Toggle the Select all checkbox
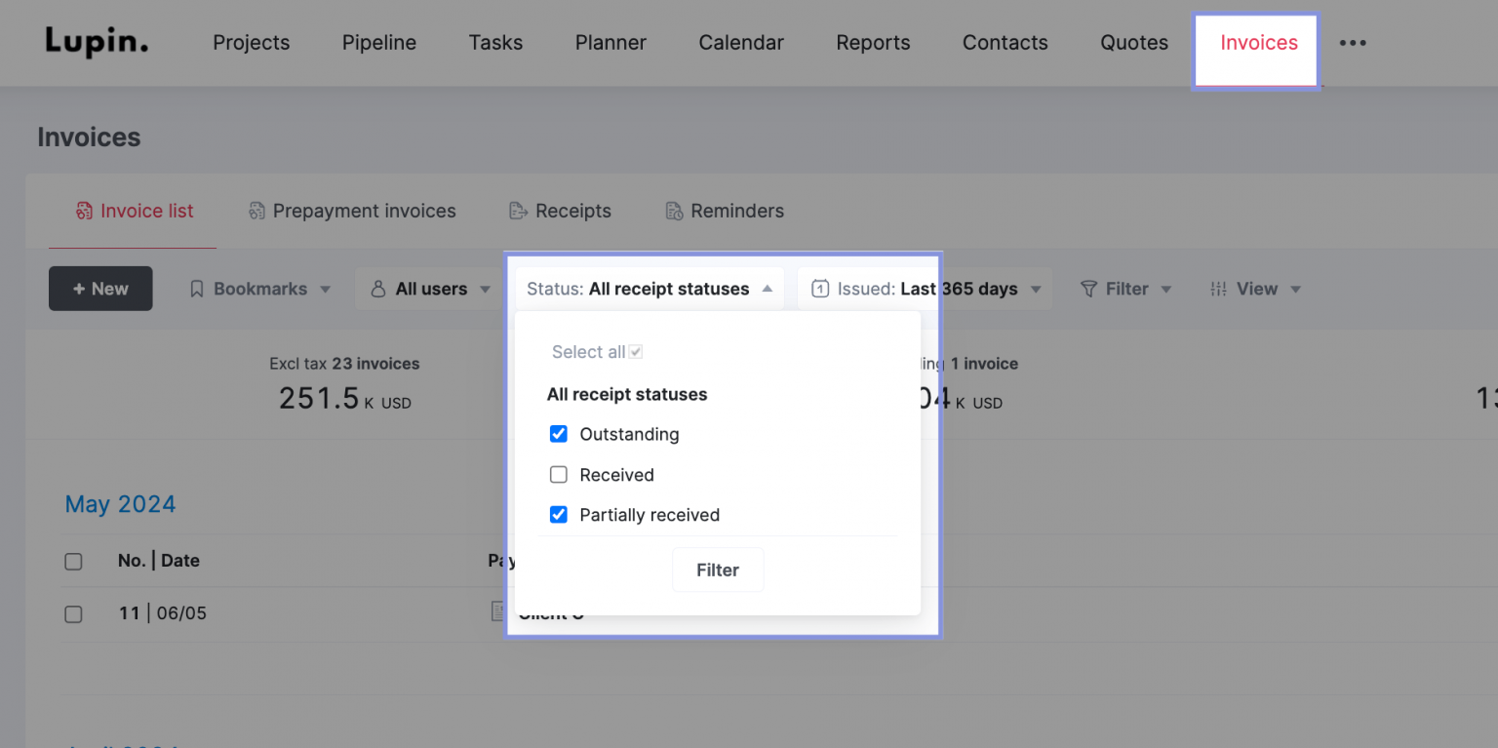This screenshot has width=1498, height=748. [x=635, y=350]
